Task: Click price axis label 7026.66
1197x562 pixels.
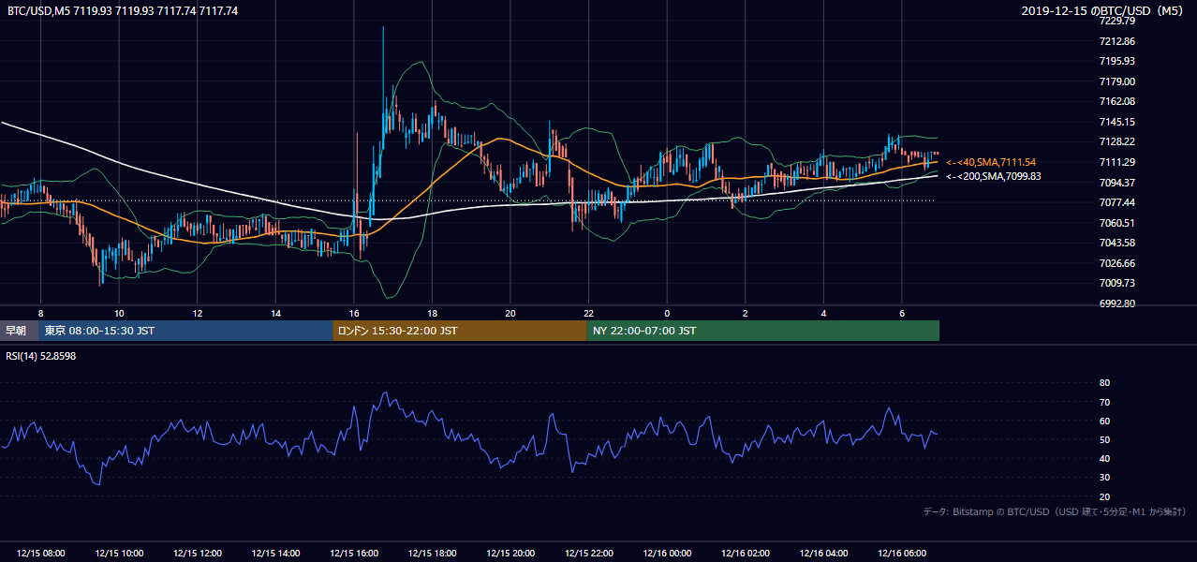Action: pyautogui.click(x=1117, y=263)
